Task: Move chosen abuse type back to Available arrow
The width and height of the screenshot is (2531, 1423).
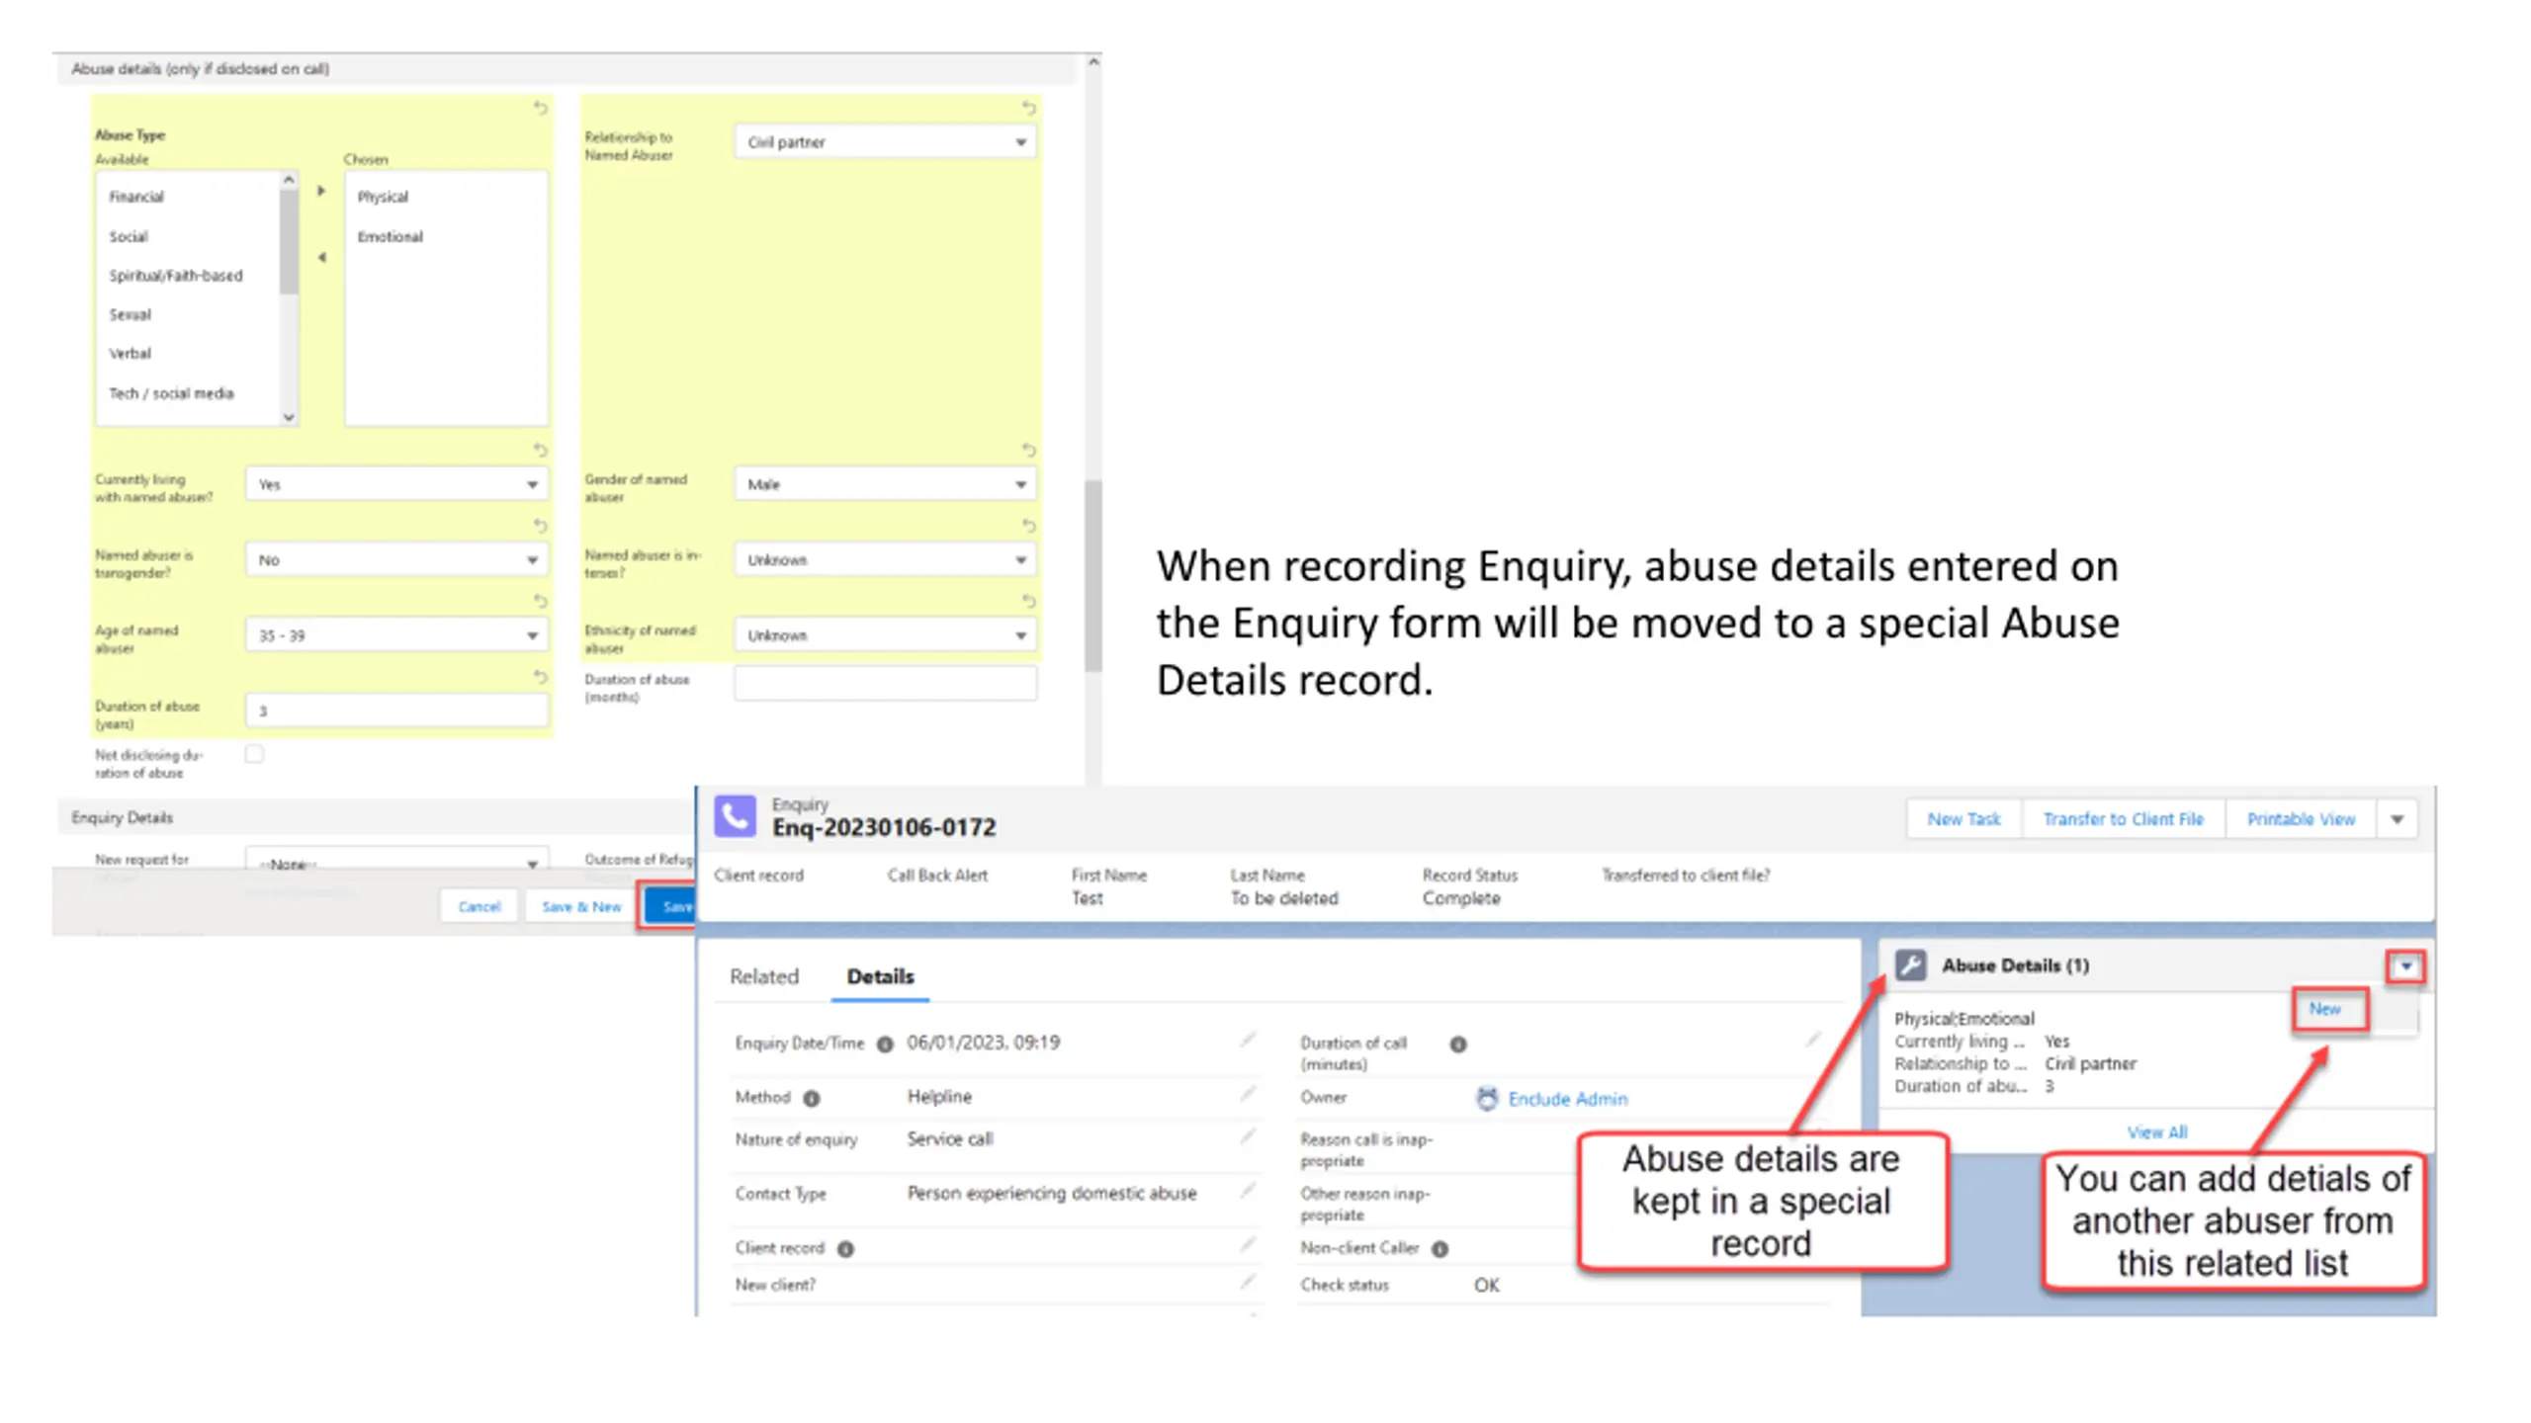Action: 321,257
